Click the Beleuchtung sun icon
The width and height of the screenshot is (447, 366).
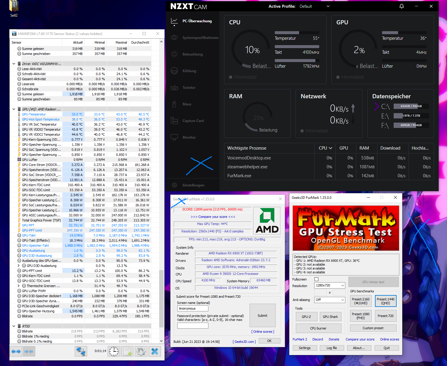coord(174,54)
